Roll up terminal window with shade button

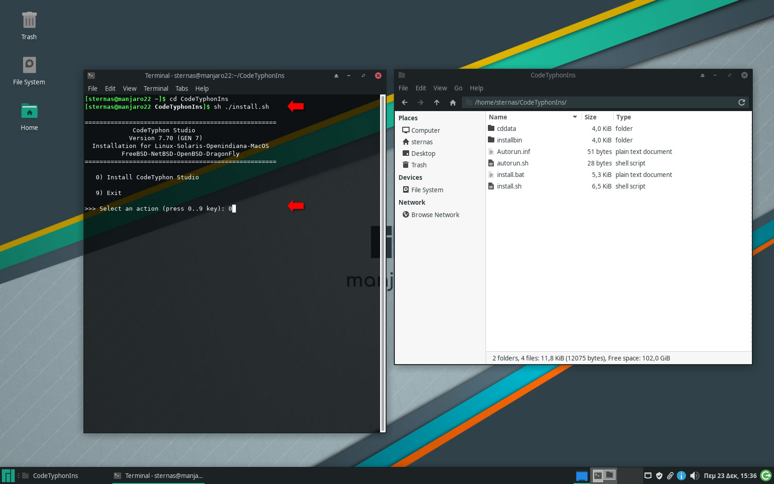(336, 76)
